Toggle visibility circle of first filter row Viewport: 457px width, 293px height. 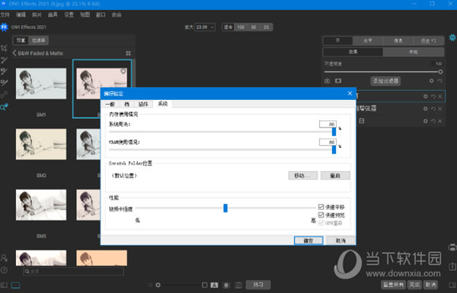tap(426, 96)
